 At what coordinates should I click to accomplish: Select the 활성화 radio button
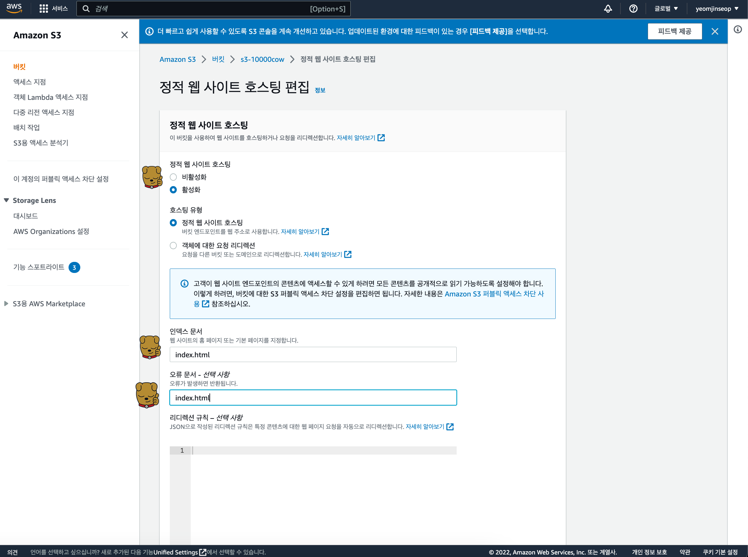tap(173, 190)
